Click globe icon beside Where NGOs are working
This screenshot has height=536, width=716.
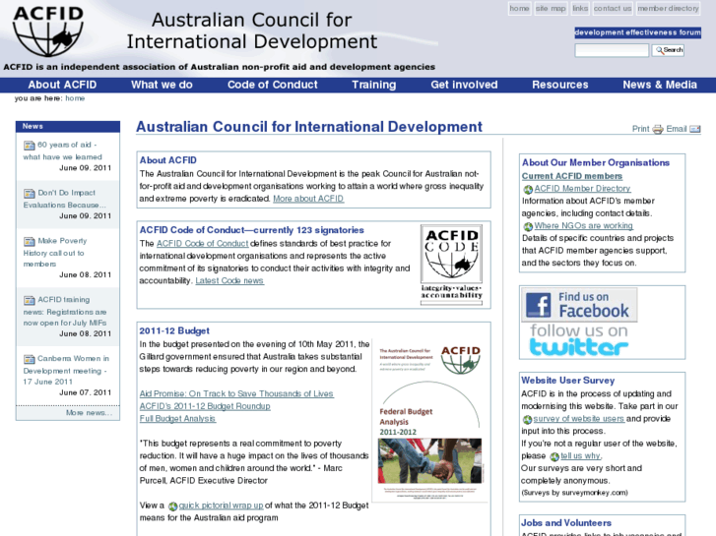click(528, 227)
